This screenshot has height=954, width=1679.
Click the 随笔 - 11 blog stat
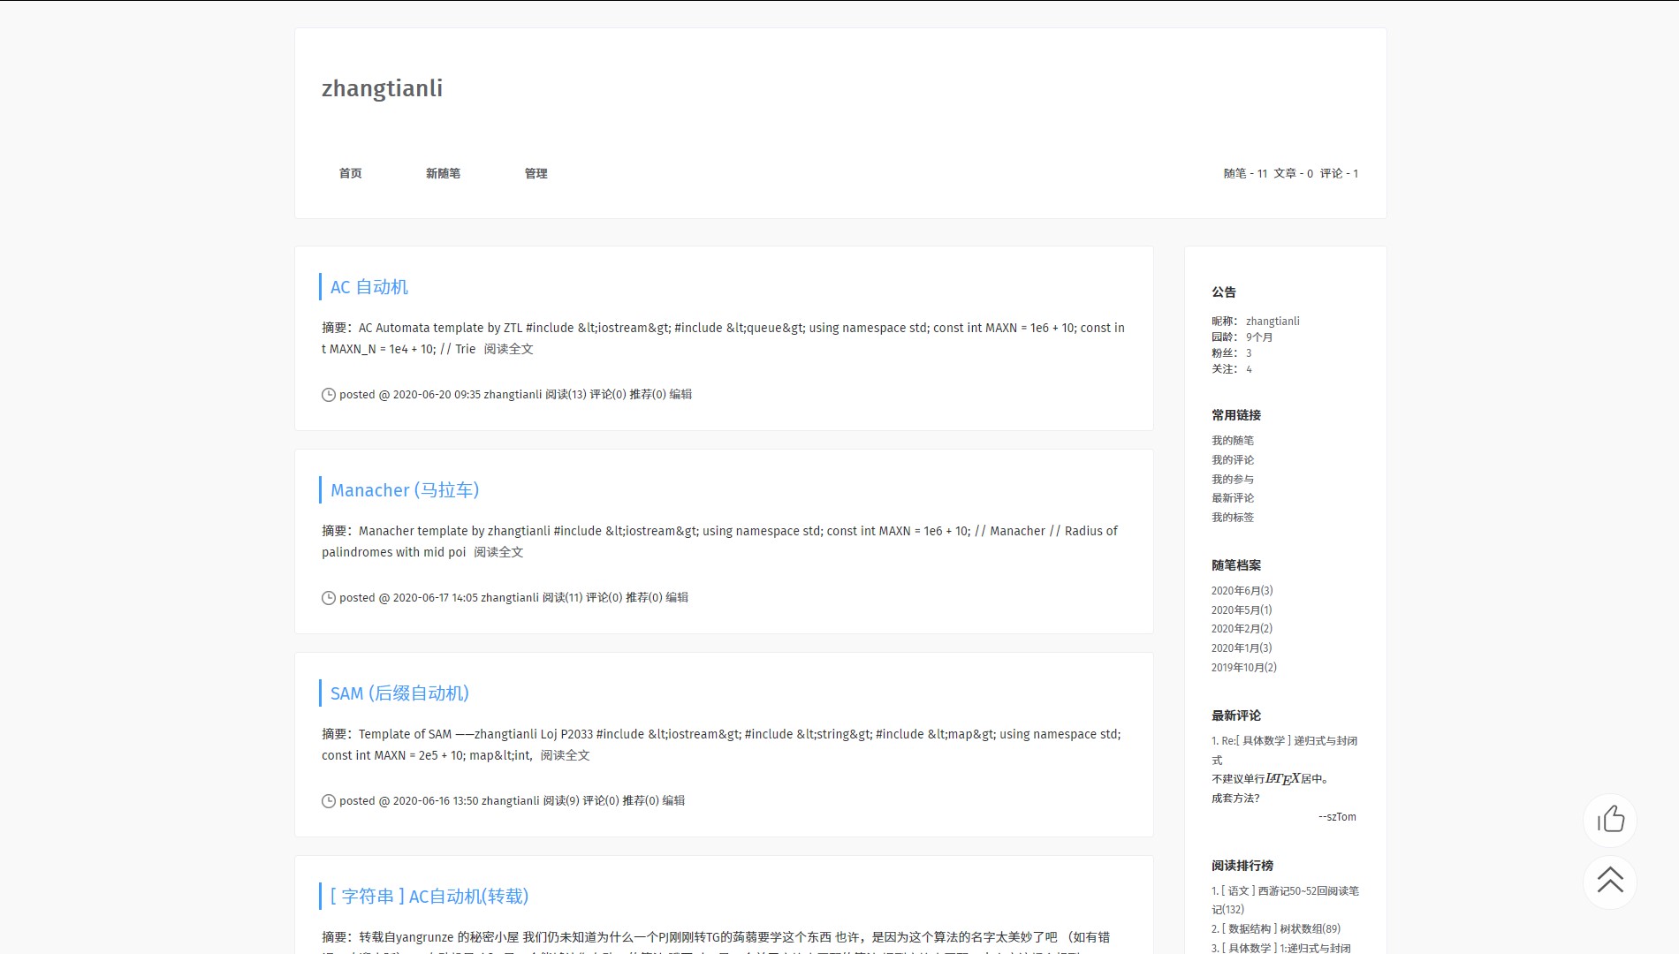(1245, 173)
